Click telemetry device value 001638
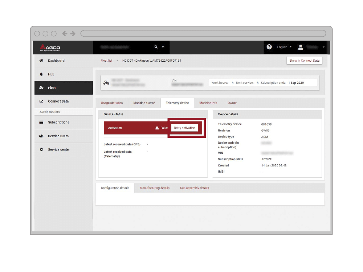Image resolution: width=363 pixels, height=272 pixels. tap(266, 124)
